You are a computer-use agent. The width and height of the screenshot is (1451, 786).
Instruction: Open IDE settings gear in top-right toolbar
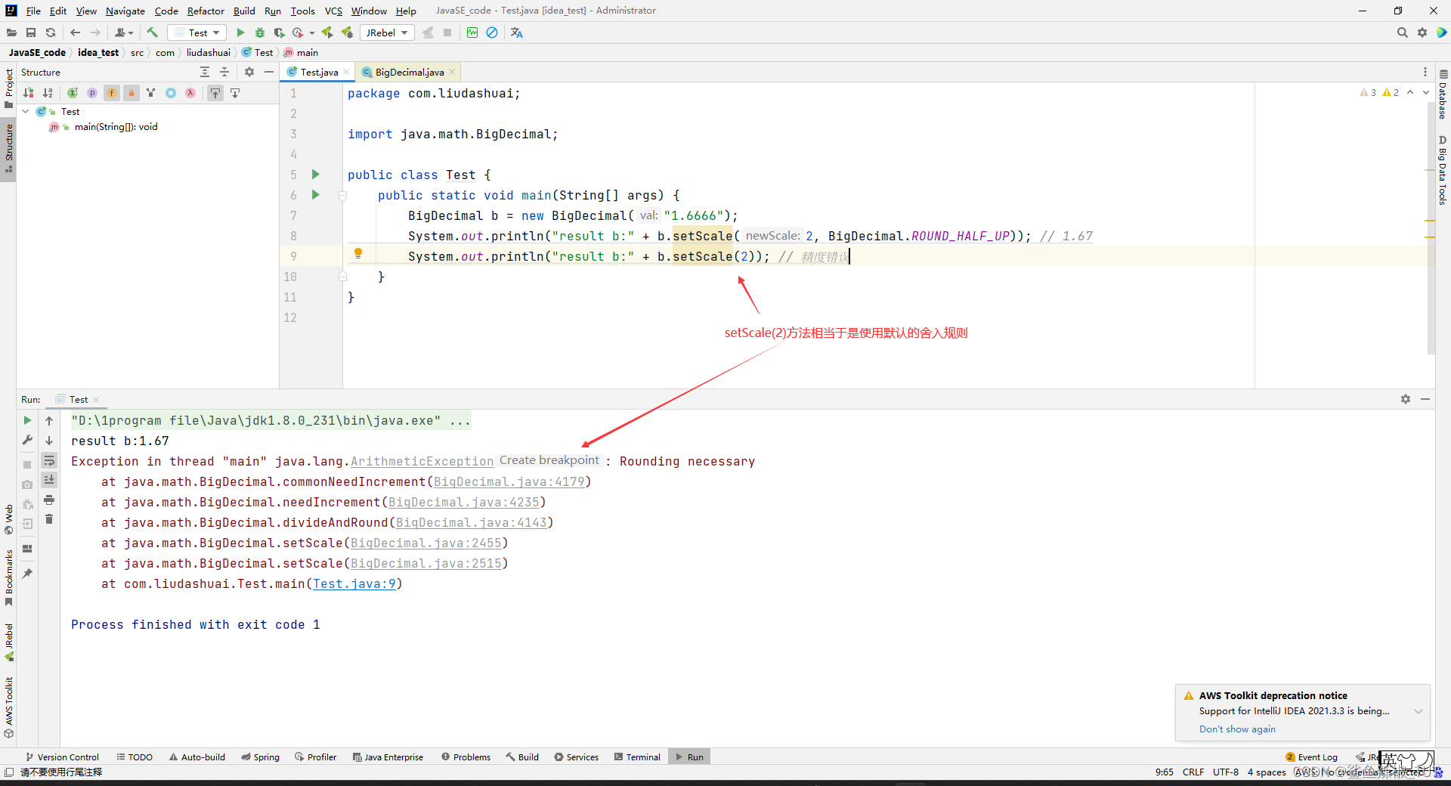point(1422,32)
